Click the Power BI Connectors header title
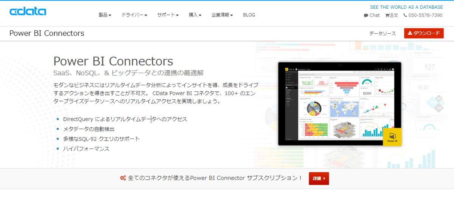Screen dimensions: 454x204 [x=47, y=33]
